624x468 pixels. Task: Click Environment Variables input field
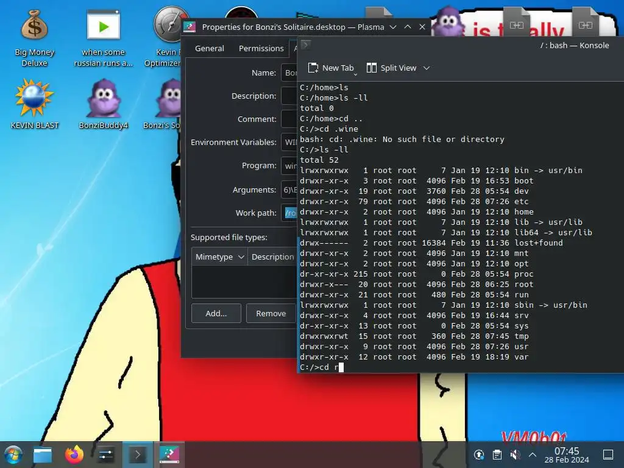pos(289,142)
